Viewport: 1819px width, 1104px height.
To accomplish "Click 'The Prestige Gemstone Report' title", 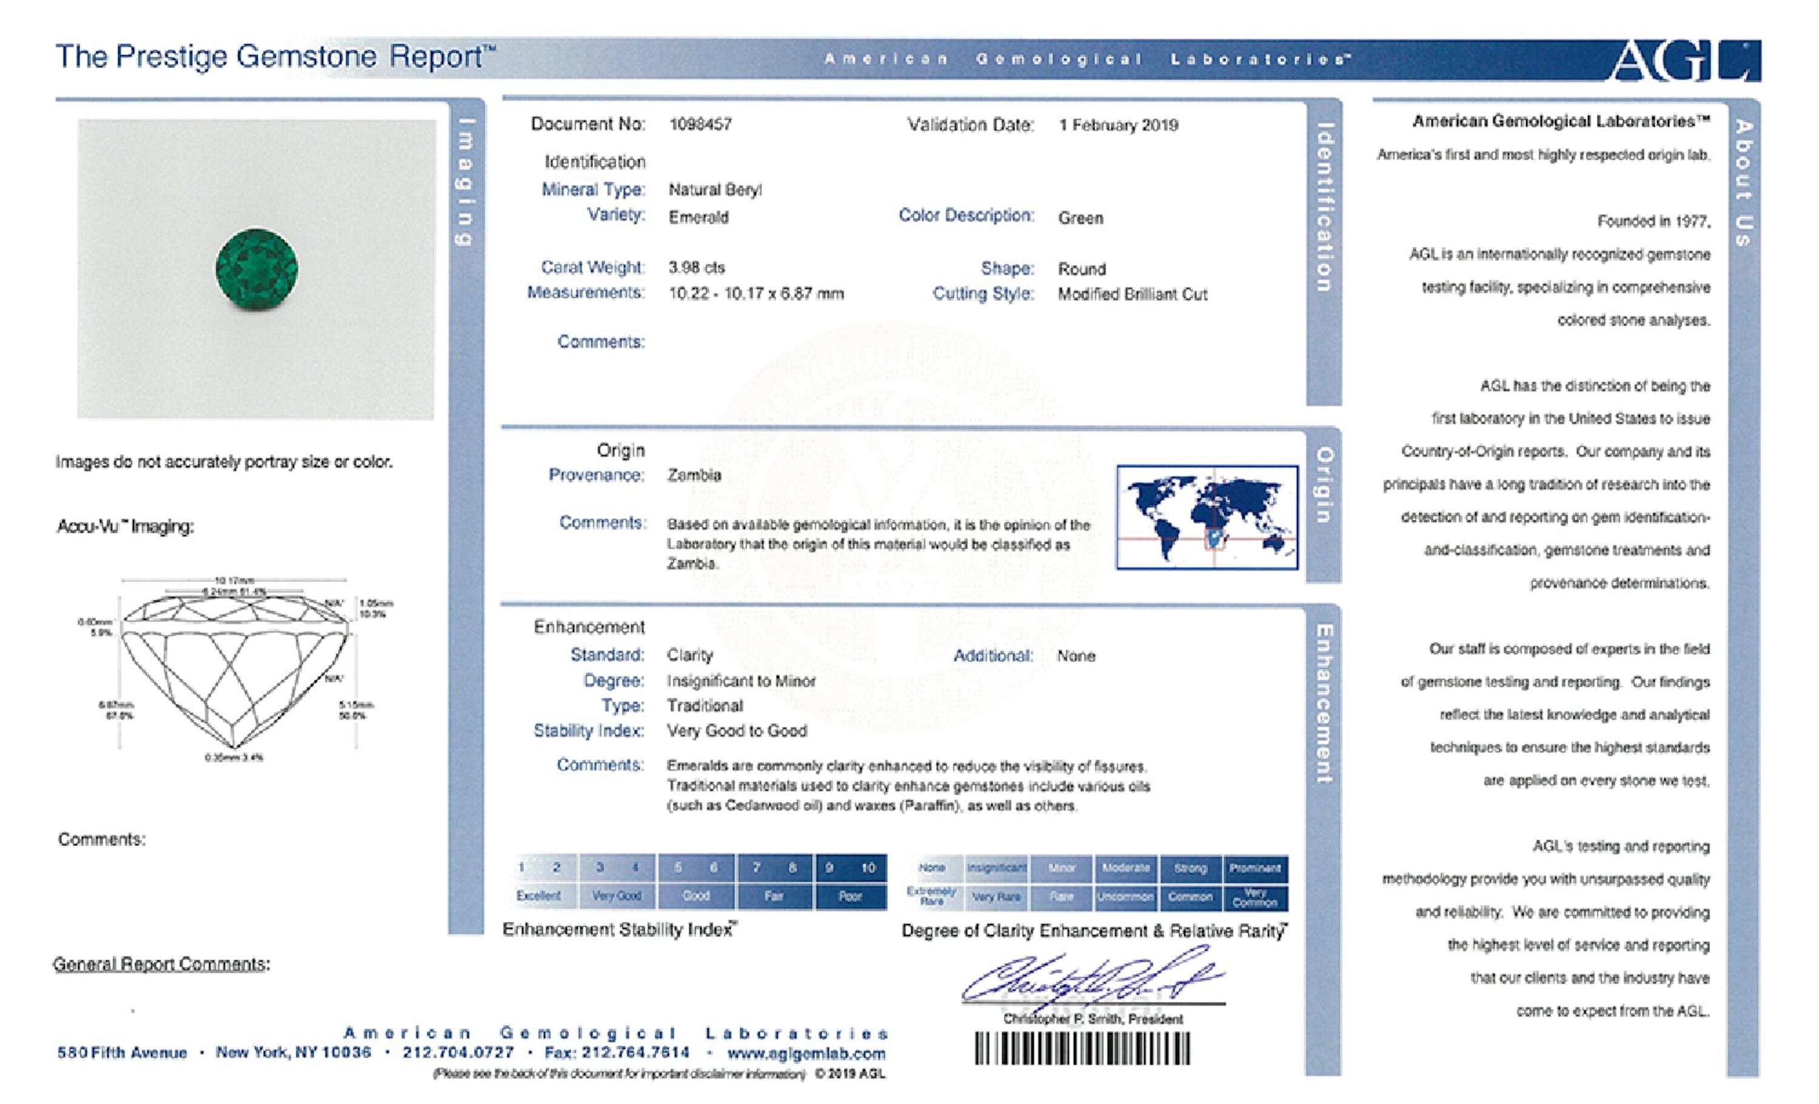I will 276,57.
